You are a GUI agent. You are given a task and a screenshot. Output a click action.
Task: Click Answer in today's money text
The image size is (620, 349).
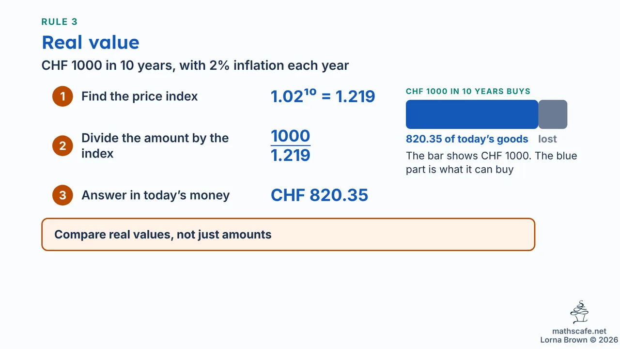pos(155,195)
